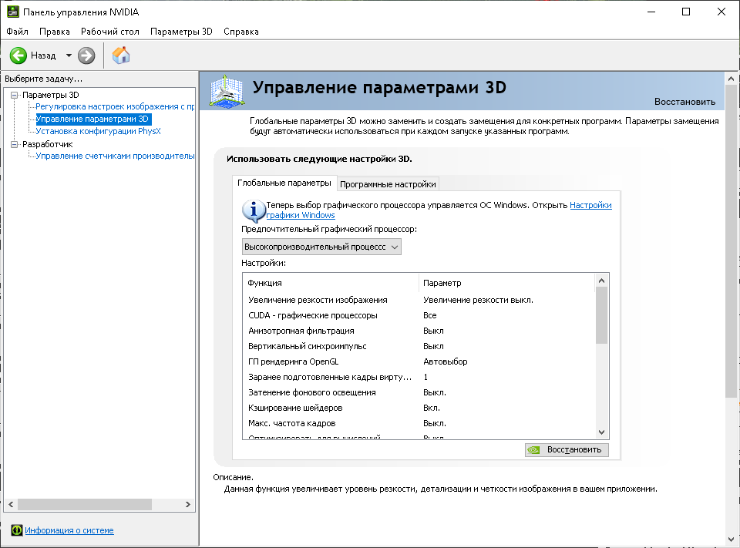
Task: Click the green Back arrow icon
Action: [18, 55]
